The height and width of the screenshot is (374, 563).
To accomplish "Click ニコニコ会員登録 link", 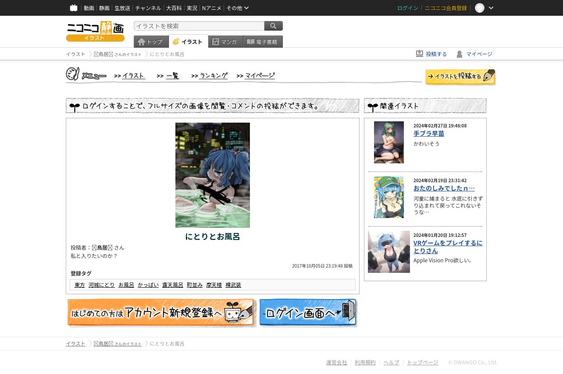I will click(x=446, y=8).
